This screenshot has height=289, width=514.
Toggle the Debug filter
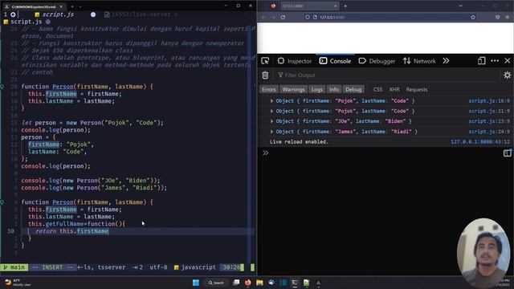353,89
